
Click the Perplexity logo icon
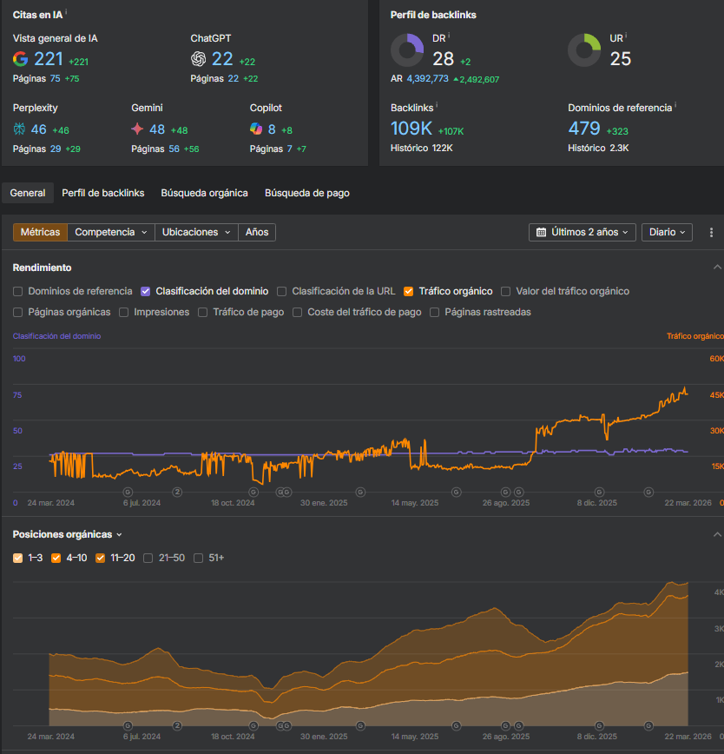point(20,129)
